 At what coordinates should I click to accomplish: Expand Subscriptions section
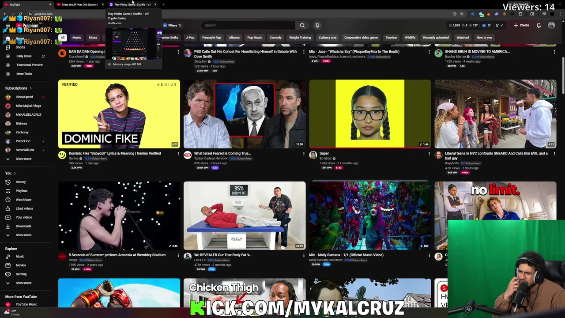coord(18,88)
